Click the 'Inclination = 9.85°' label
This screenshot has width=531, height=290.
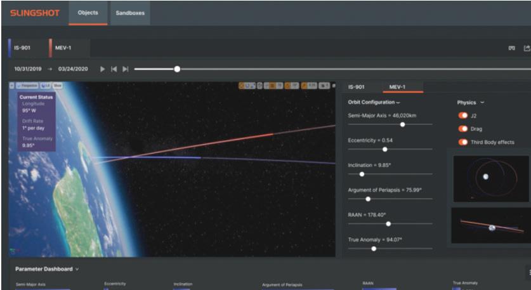[x=369, y=166]
